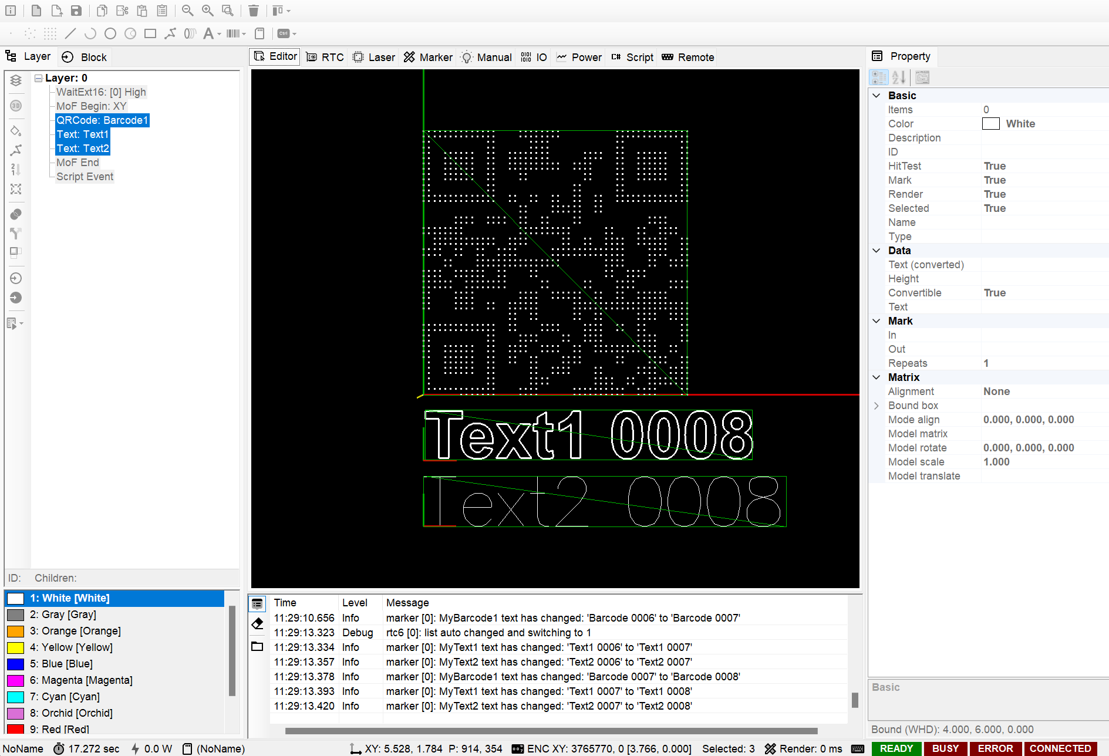Viewport: 1109px width, 756px height.
Task: Click the White color swatch in properties
Action: click(x=991, y=124)
